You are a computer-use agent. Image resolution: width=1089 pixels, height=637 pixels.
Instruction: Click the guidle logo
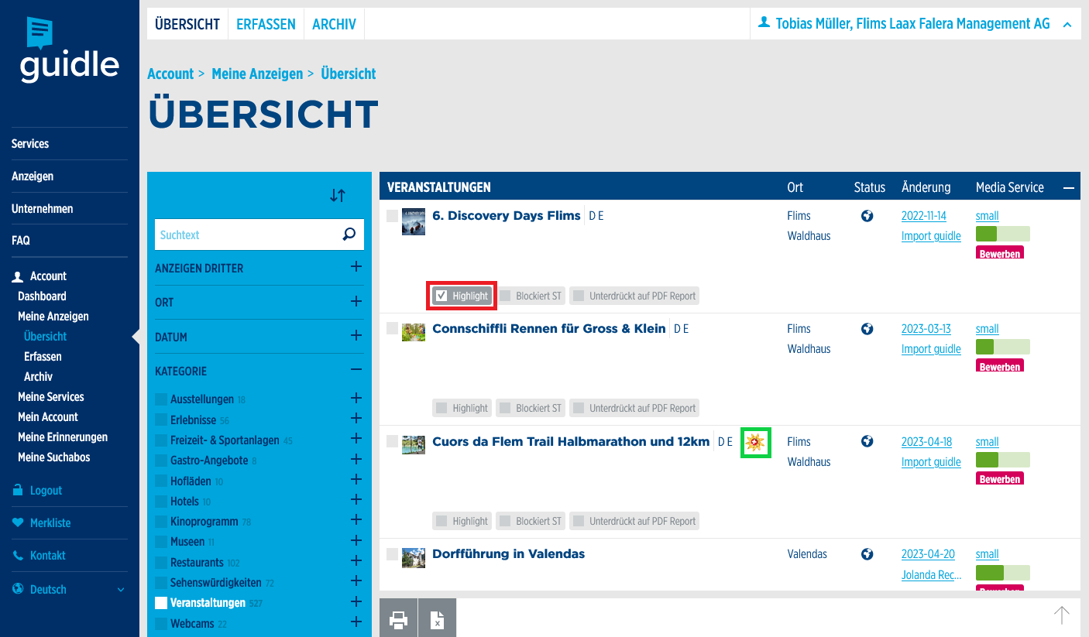(70, 51)
